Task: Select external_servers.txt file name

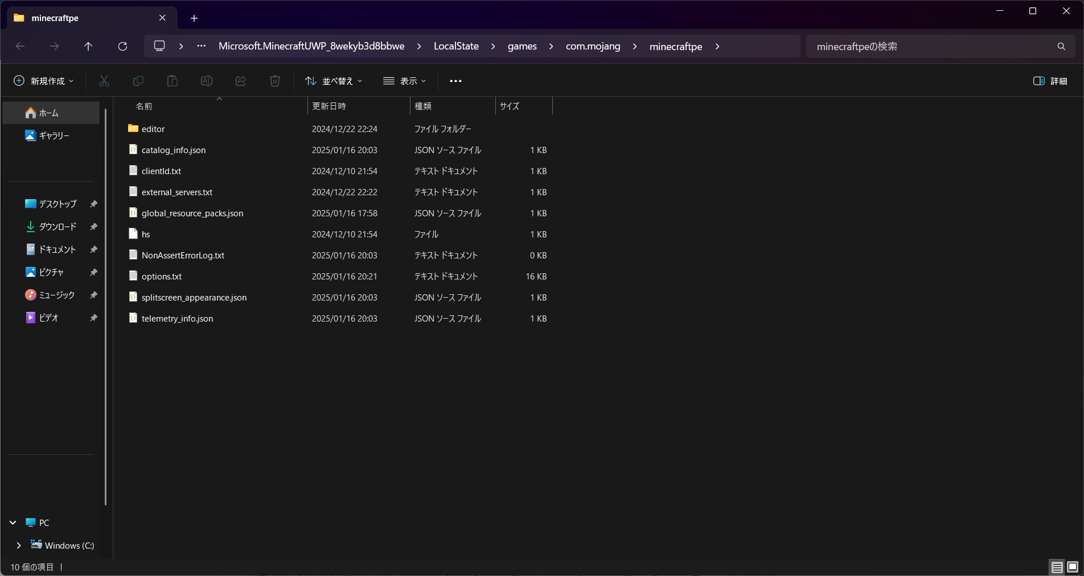Action: [x=177, y=192]
